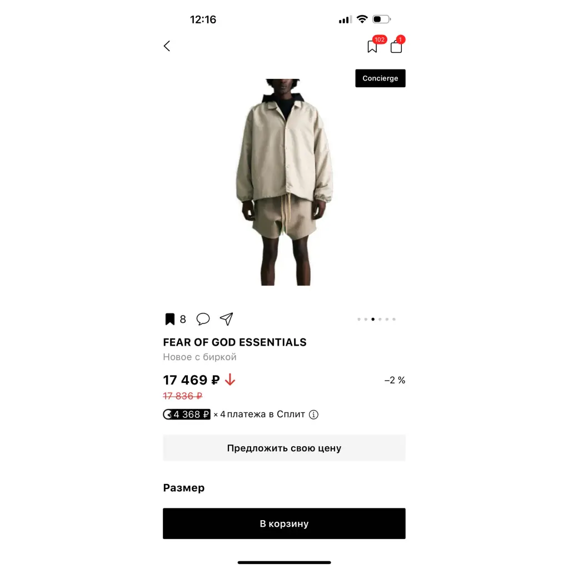Share item with paper plane icon

click(227, 319)
